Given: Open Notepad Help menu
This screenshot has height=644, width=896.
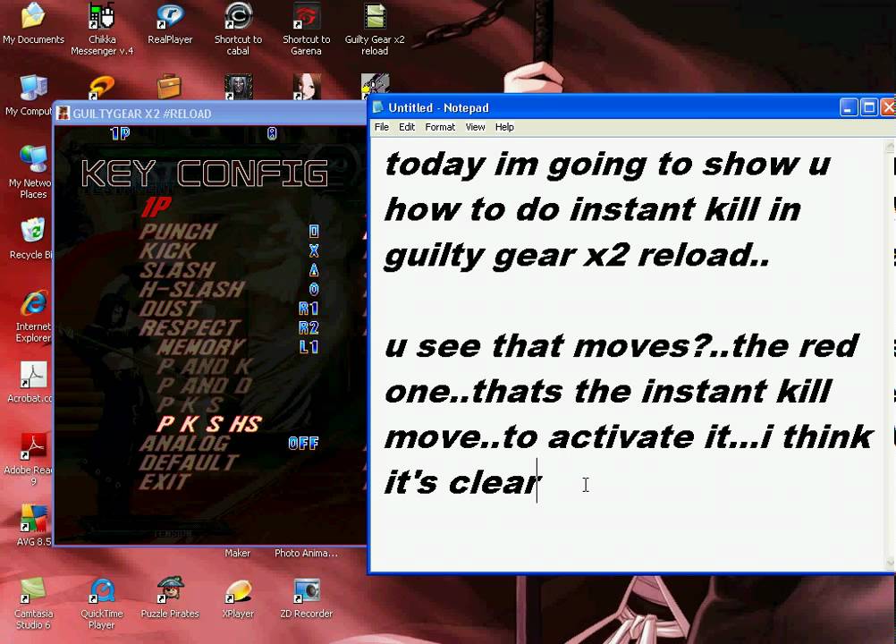Looking at the screenshot, I should [504, 127].
